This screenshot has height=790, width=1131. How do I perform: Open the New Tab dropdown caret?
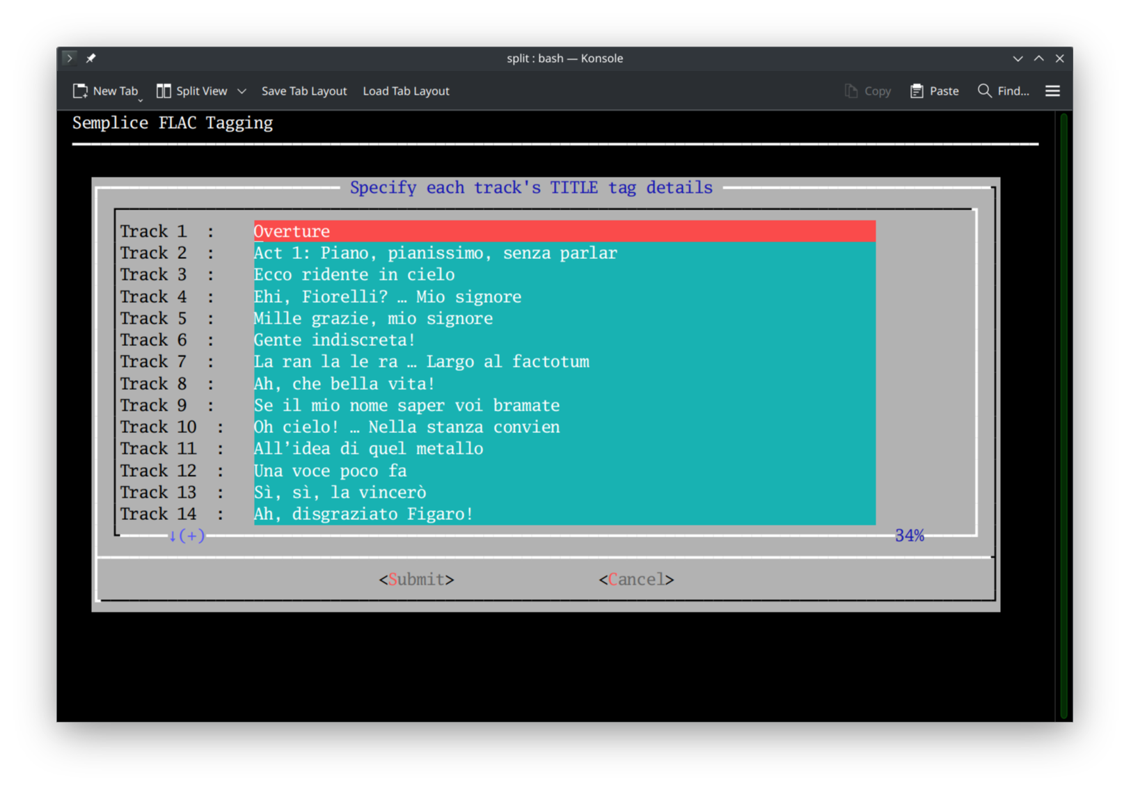click(x=141, y=100)
